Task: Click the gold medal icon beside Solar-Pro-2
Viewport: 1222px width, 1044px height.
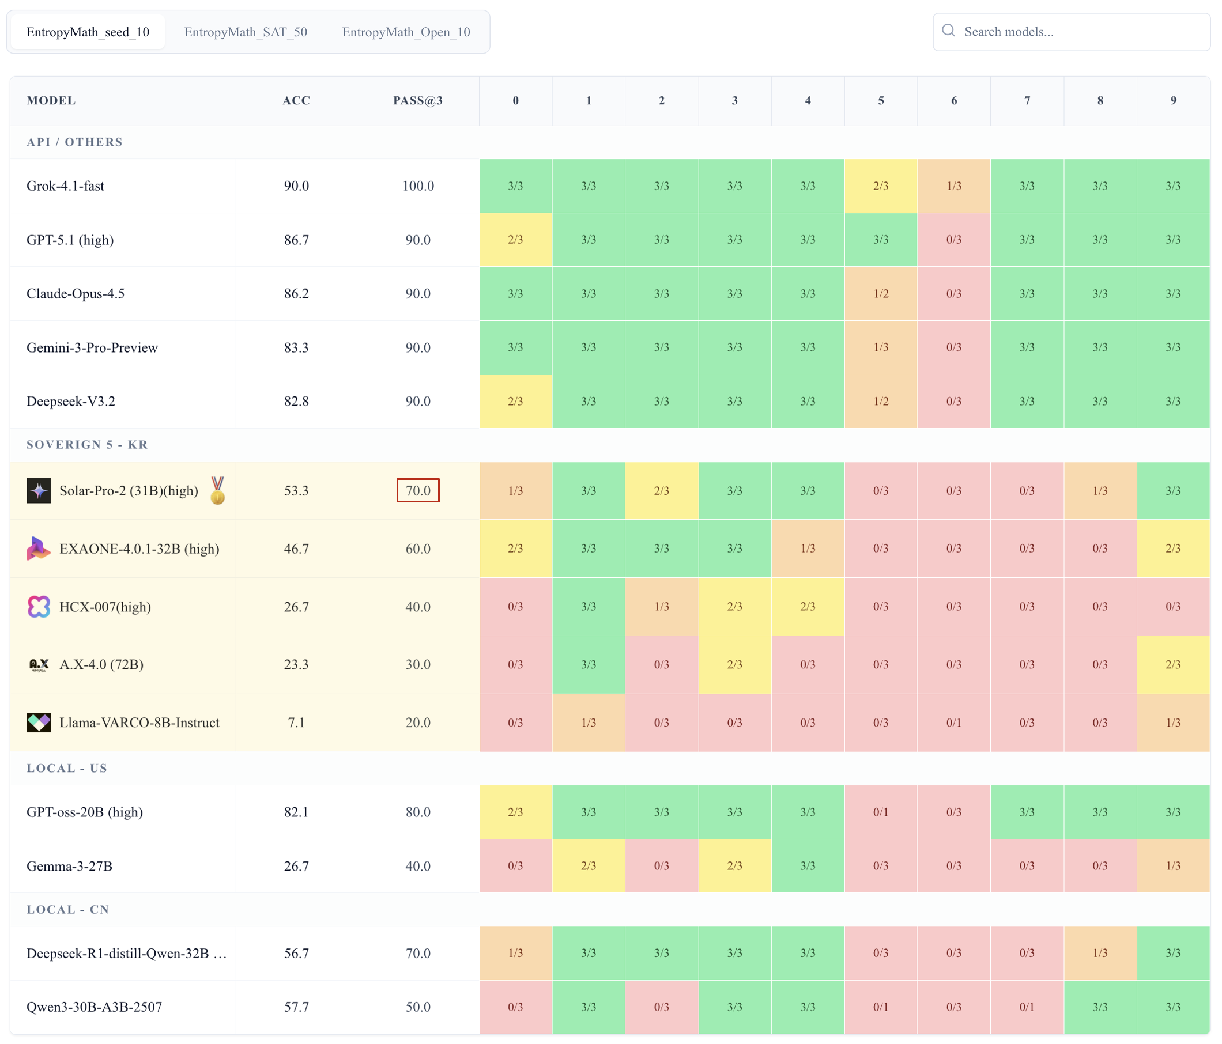Action: point(218,490)
